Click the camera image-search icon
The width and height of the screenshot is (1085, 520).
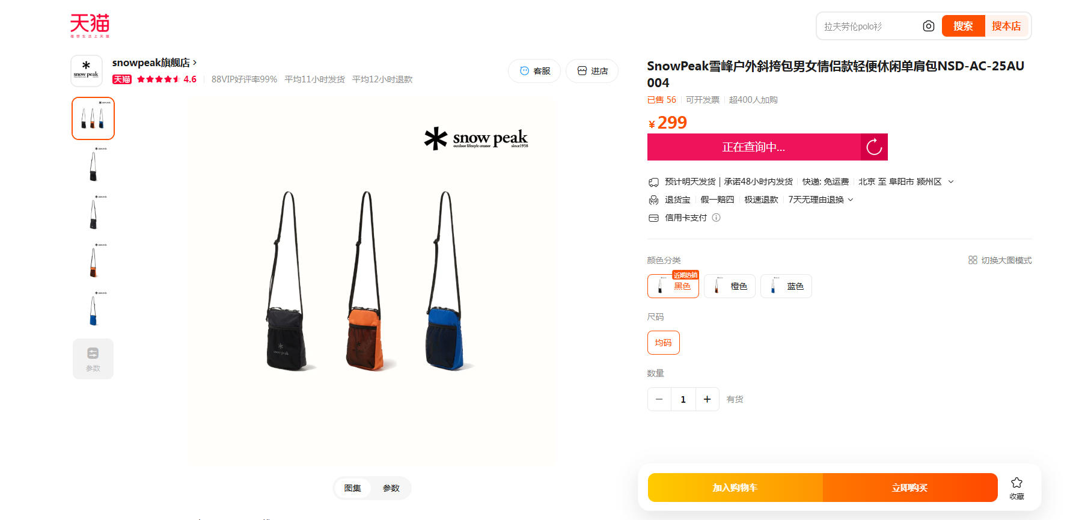[x=928, y=26]
